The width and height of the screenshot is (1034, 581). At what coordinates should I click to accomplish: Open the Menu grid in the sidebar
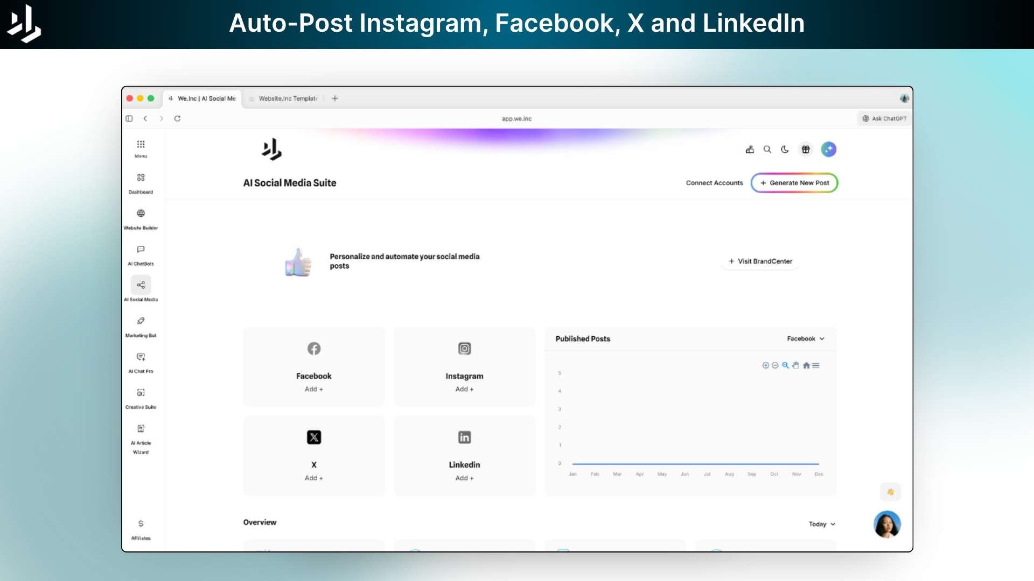141,145
